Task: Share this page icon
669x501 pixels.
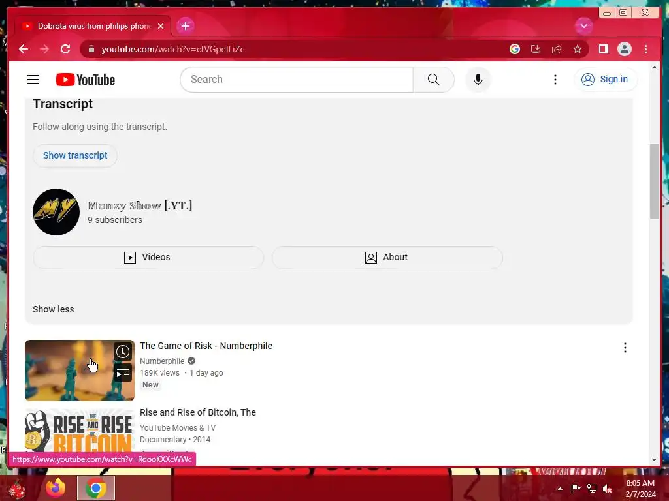Action: click(x=557, y=49)
